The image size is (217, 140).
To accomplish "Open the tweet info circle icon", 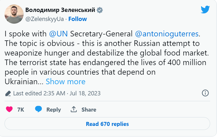I will pos(205,93).
